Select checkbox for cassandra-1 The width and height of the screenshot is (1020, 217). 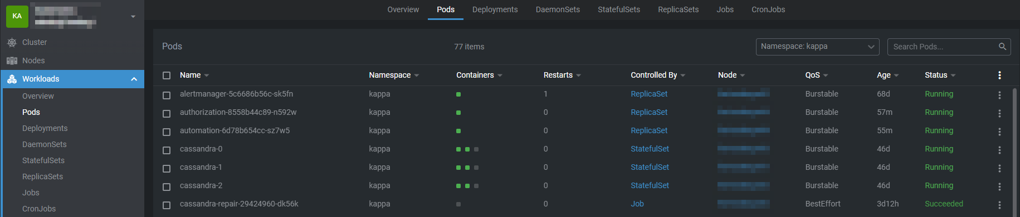pyautogui.click(x=167, y=169)
